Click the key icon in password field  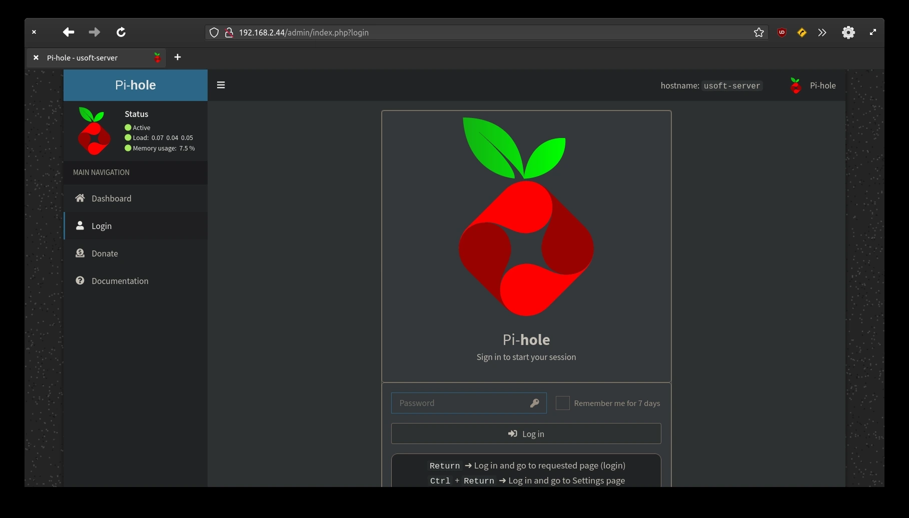534,403
